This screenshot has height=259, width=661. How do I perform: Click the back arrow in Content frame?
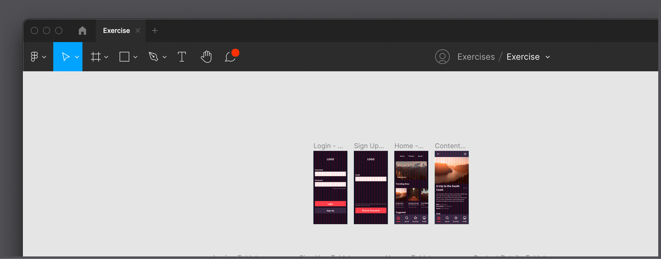(438, 154)
